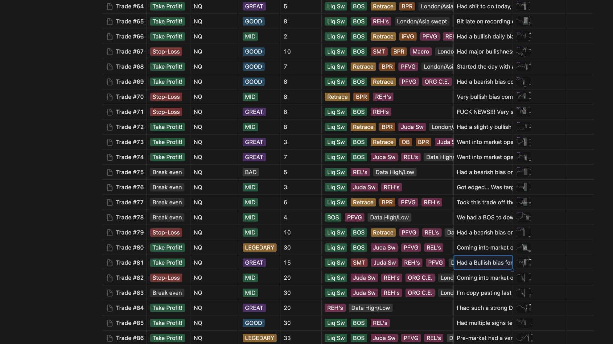Change the GREAT rating tag on Trade #71
This screenshot has width=613, height=344.
click(254, 112)
